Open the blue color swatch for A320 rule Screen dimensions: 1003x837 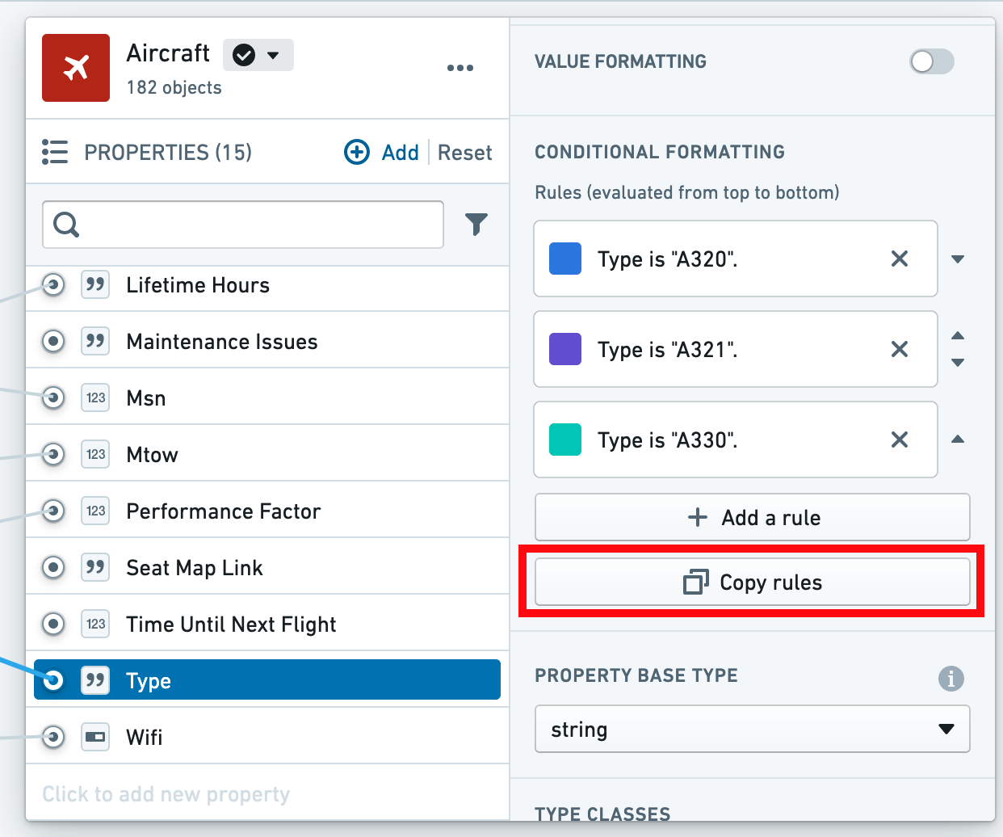click(x=565, y=259)
